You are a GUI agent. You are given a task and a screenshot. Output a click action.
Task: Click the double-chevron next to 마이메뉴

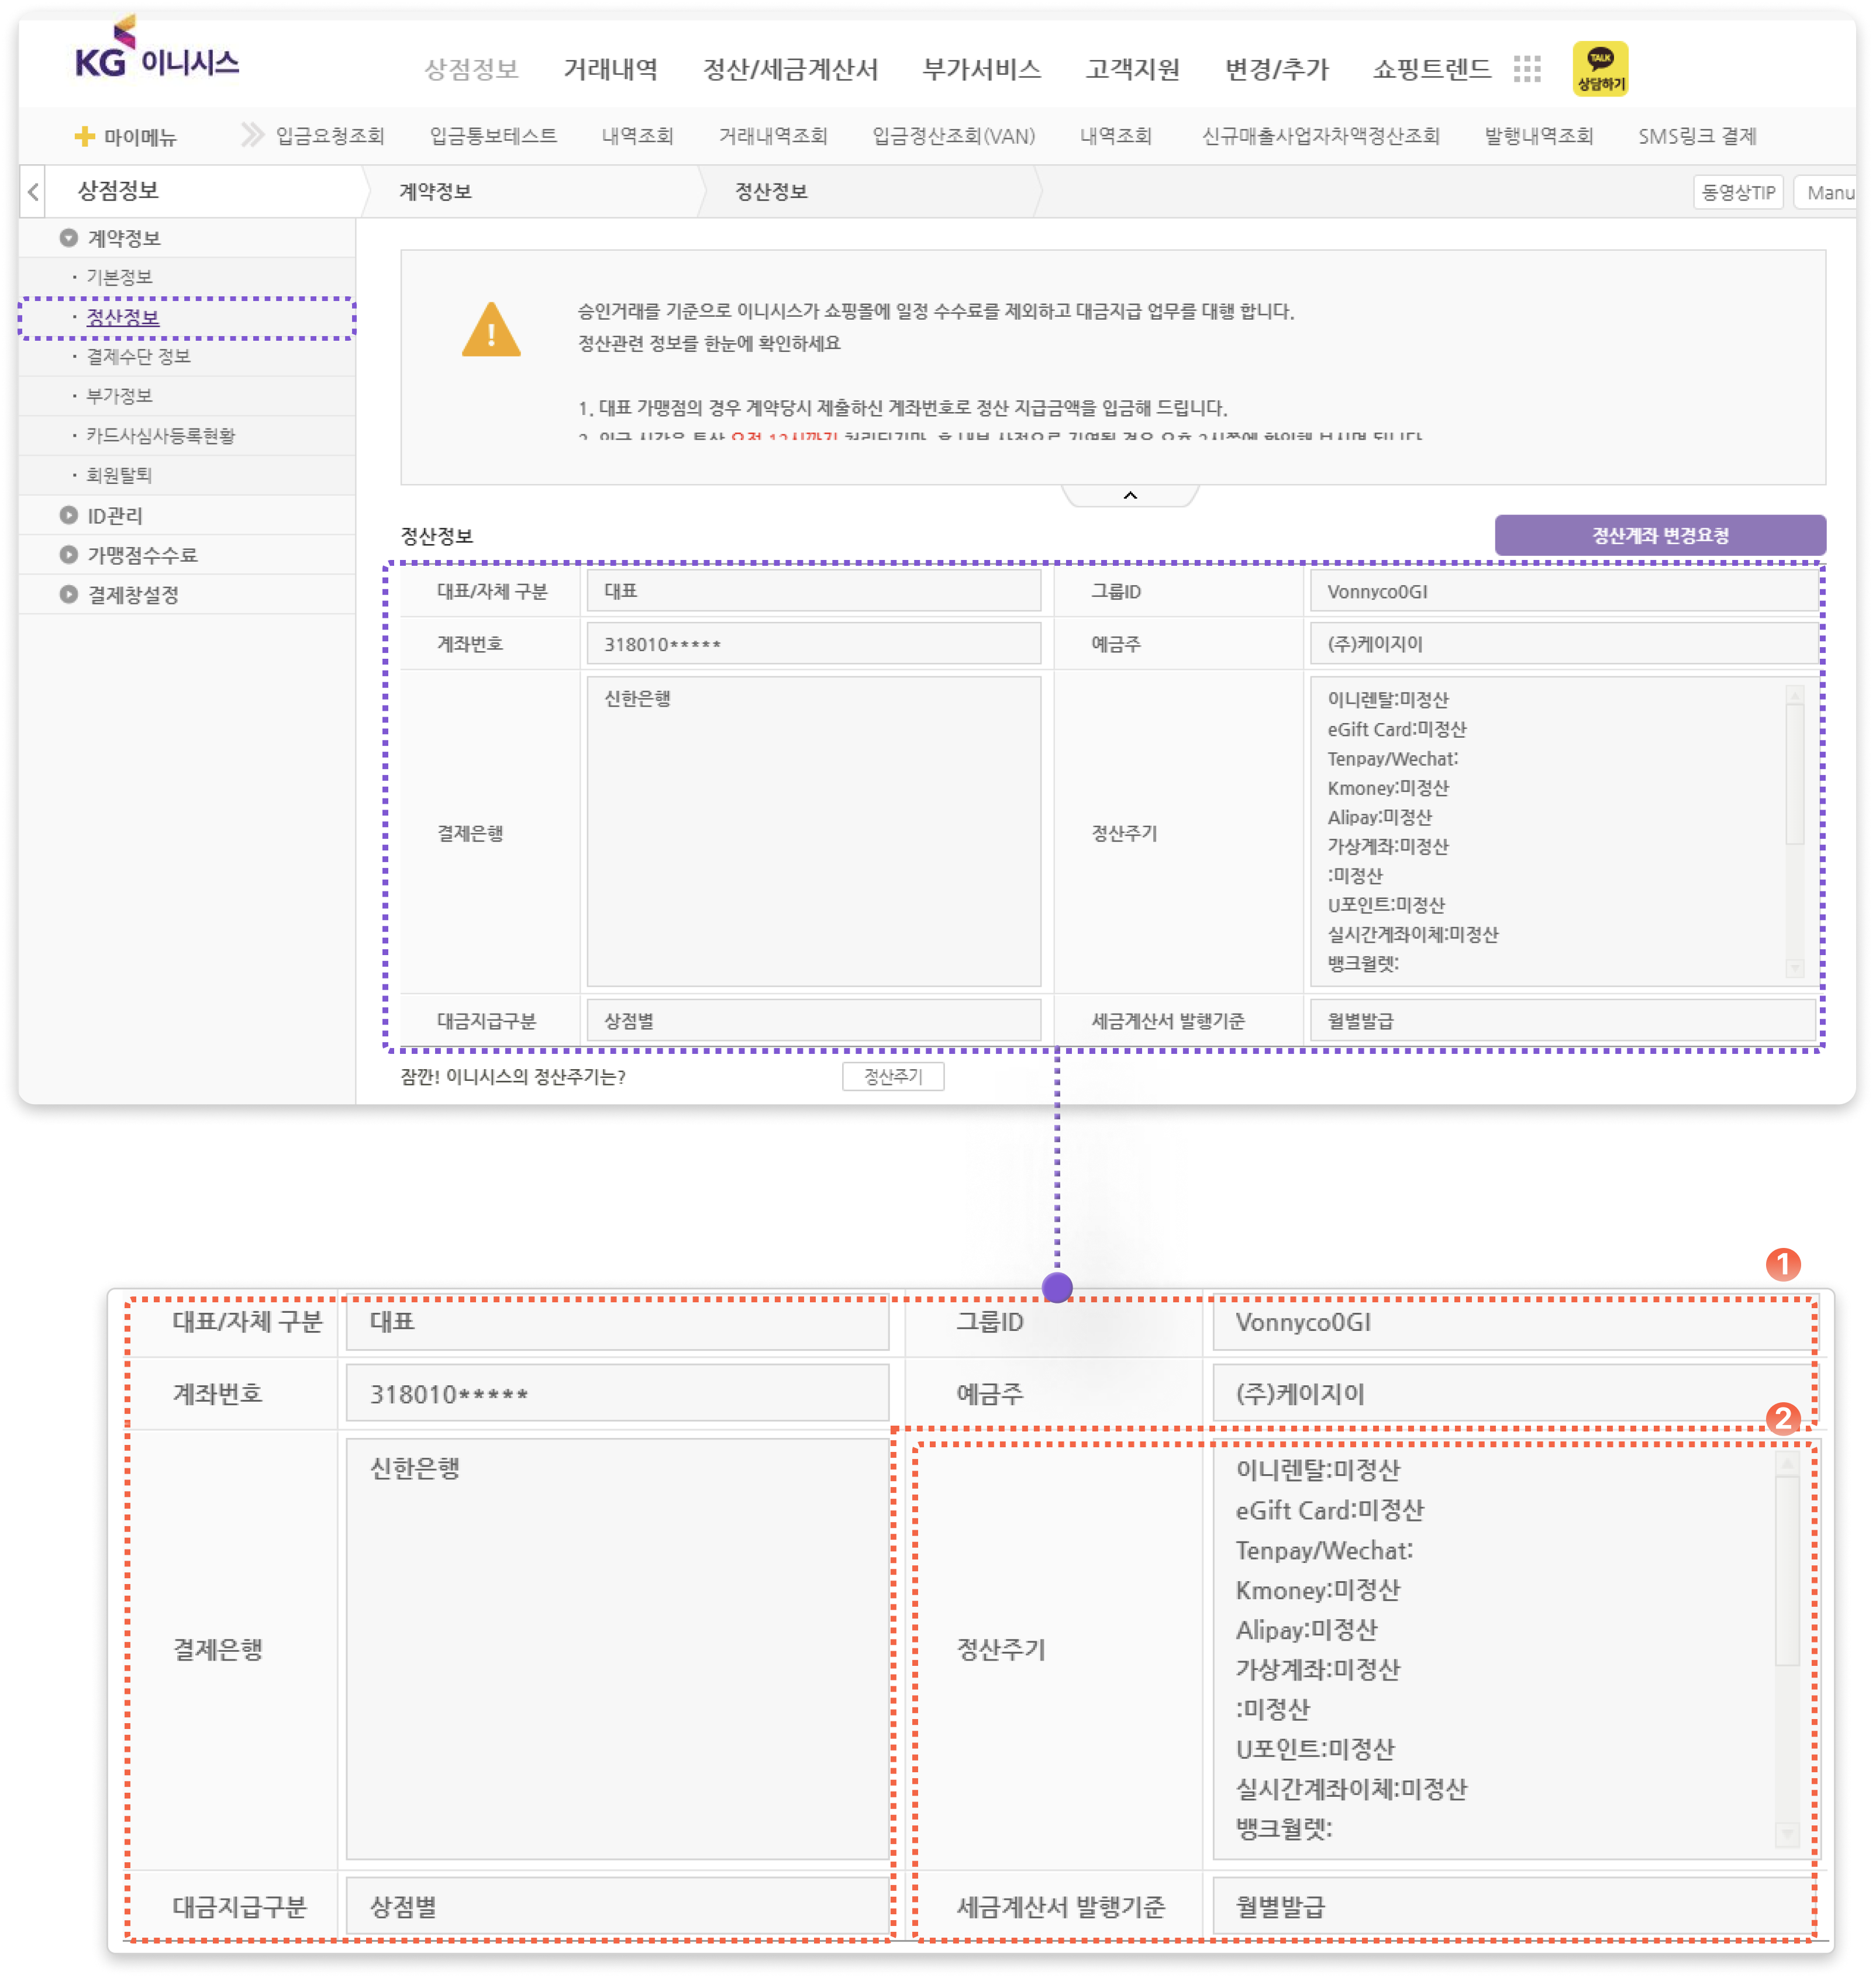252,135
